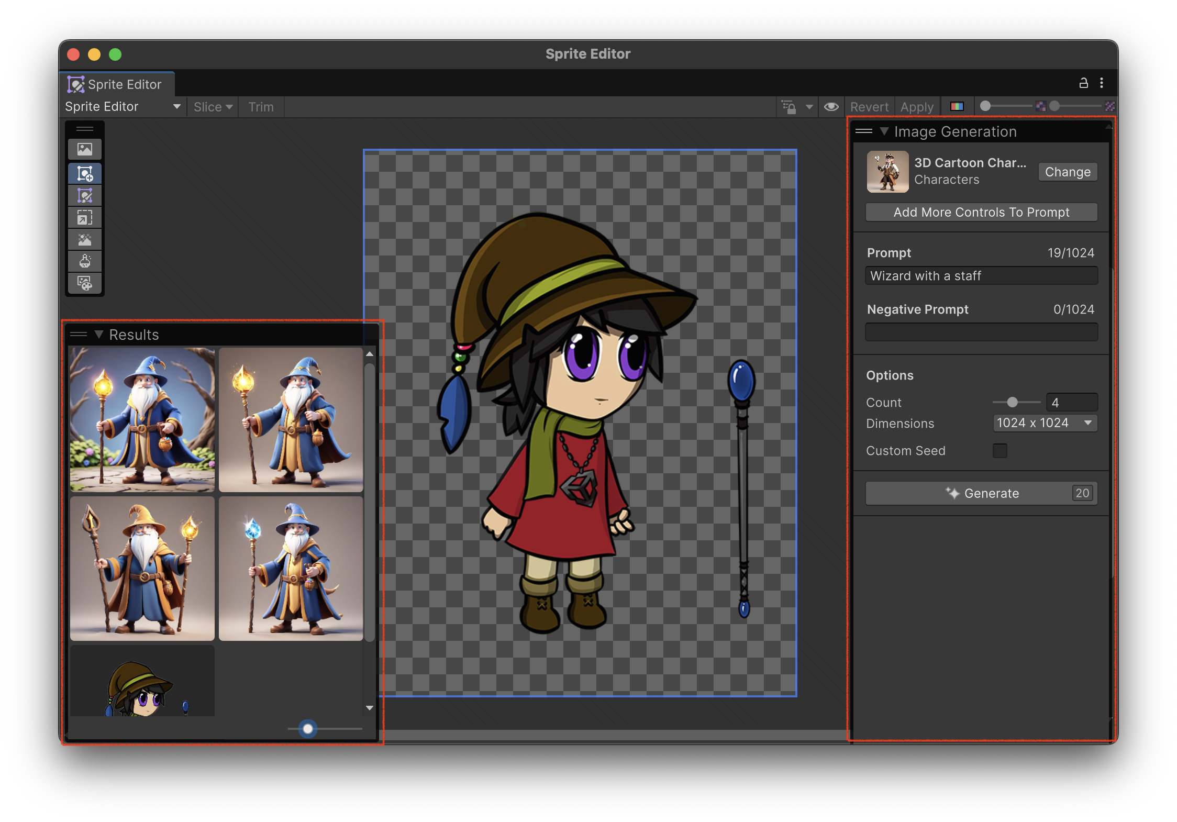Collapse the Results panel disclosure triangle
The image size is (1177, 822).
[x=99, y=335]
